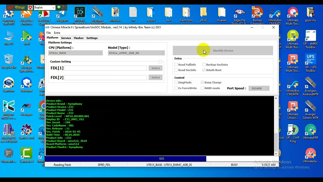This screenshot has width=323, height=182.
Task: Switch to the Service tab
Action: pyautogui.click(x=66, y=38)
